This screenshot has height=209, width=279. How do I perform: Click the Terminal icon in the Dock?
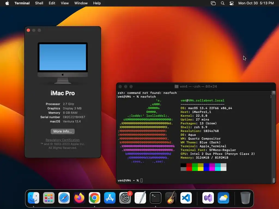[x=156, y=198]
